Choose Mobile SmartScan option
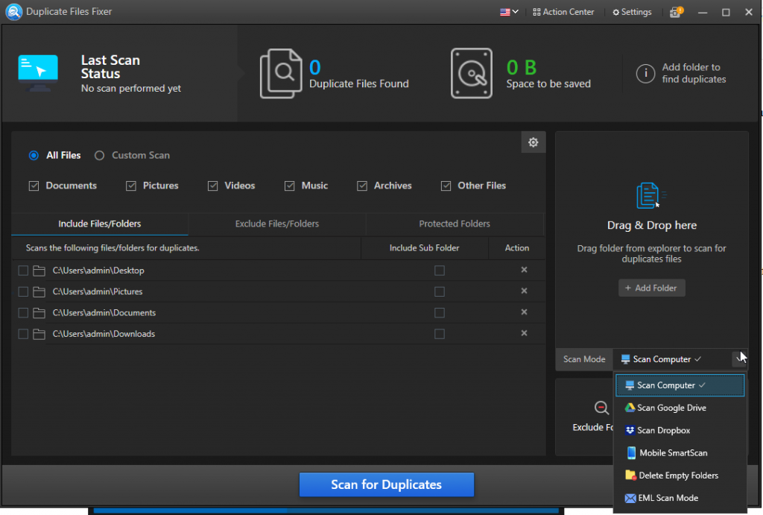 click(680, 453)
